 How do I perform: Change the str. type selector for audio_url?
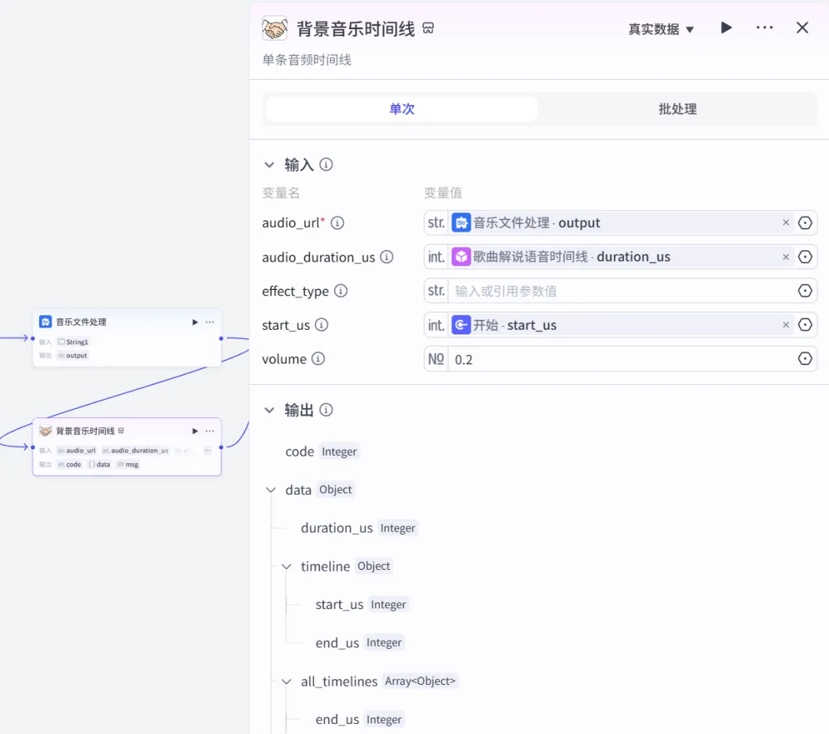click(436, 223)
